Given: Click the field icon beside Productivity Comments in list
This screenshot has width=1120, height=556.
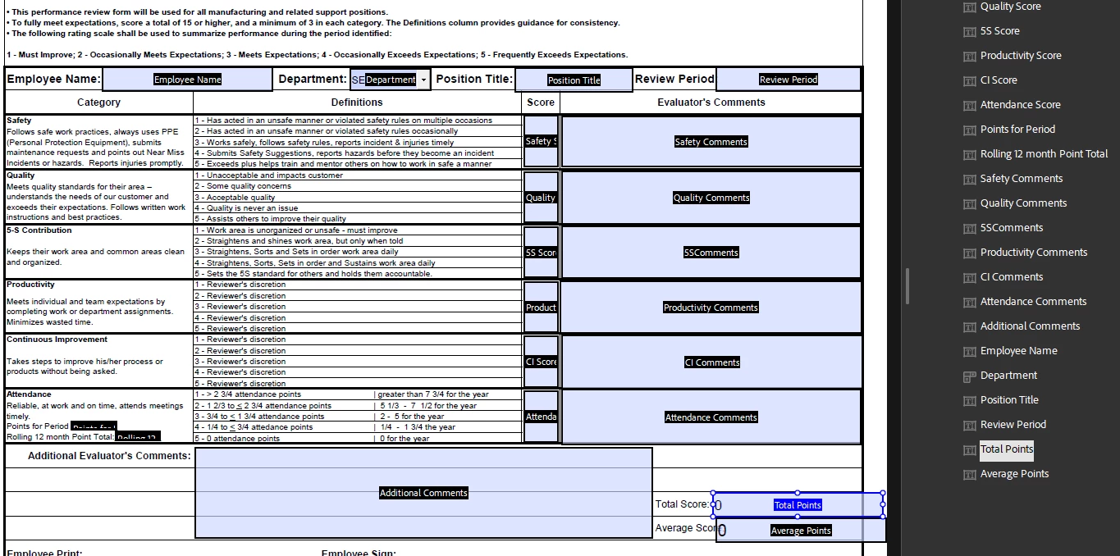Looking at the screenshot, I should [970, 253].
